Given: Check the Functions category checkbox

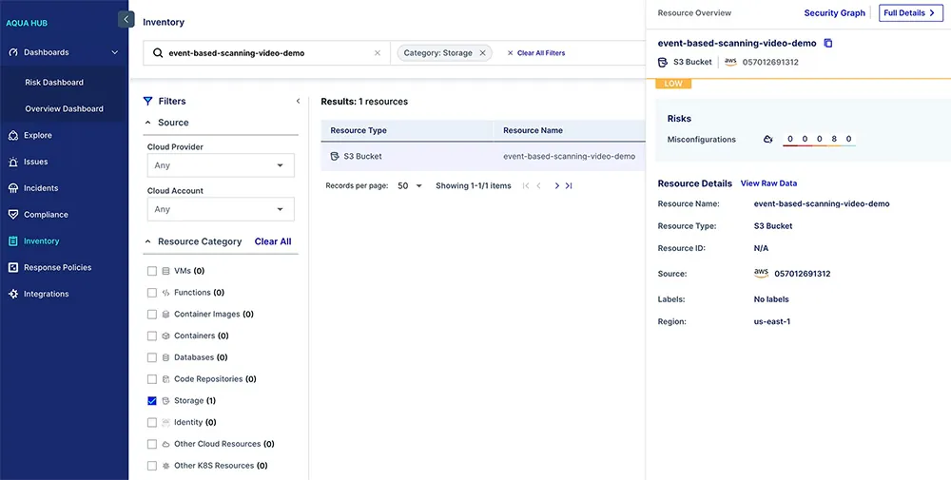Looking at the screenshot, I should click(x=152, y=293).
